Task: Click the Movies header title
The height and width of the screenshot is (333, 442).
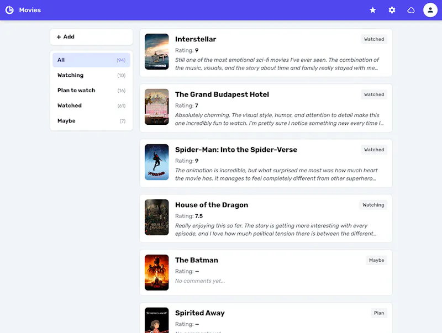Action: (30, 10)
